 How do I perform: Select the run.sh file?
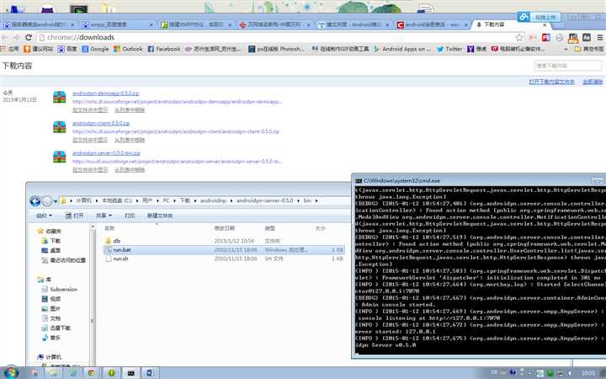click(x=223, y=259)
